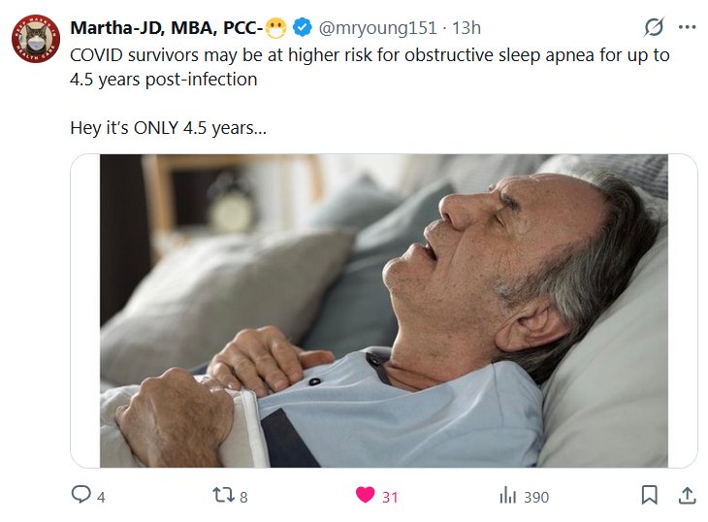Open the three-dot more options menu
This screenshot has width=708, height=522.
pyautogui.click(x=687, y=28)
